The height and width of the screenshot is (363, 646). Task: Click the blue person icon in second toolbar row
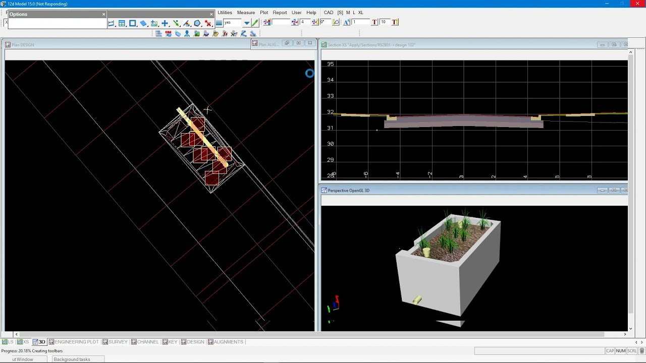(x=187, y=34)
